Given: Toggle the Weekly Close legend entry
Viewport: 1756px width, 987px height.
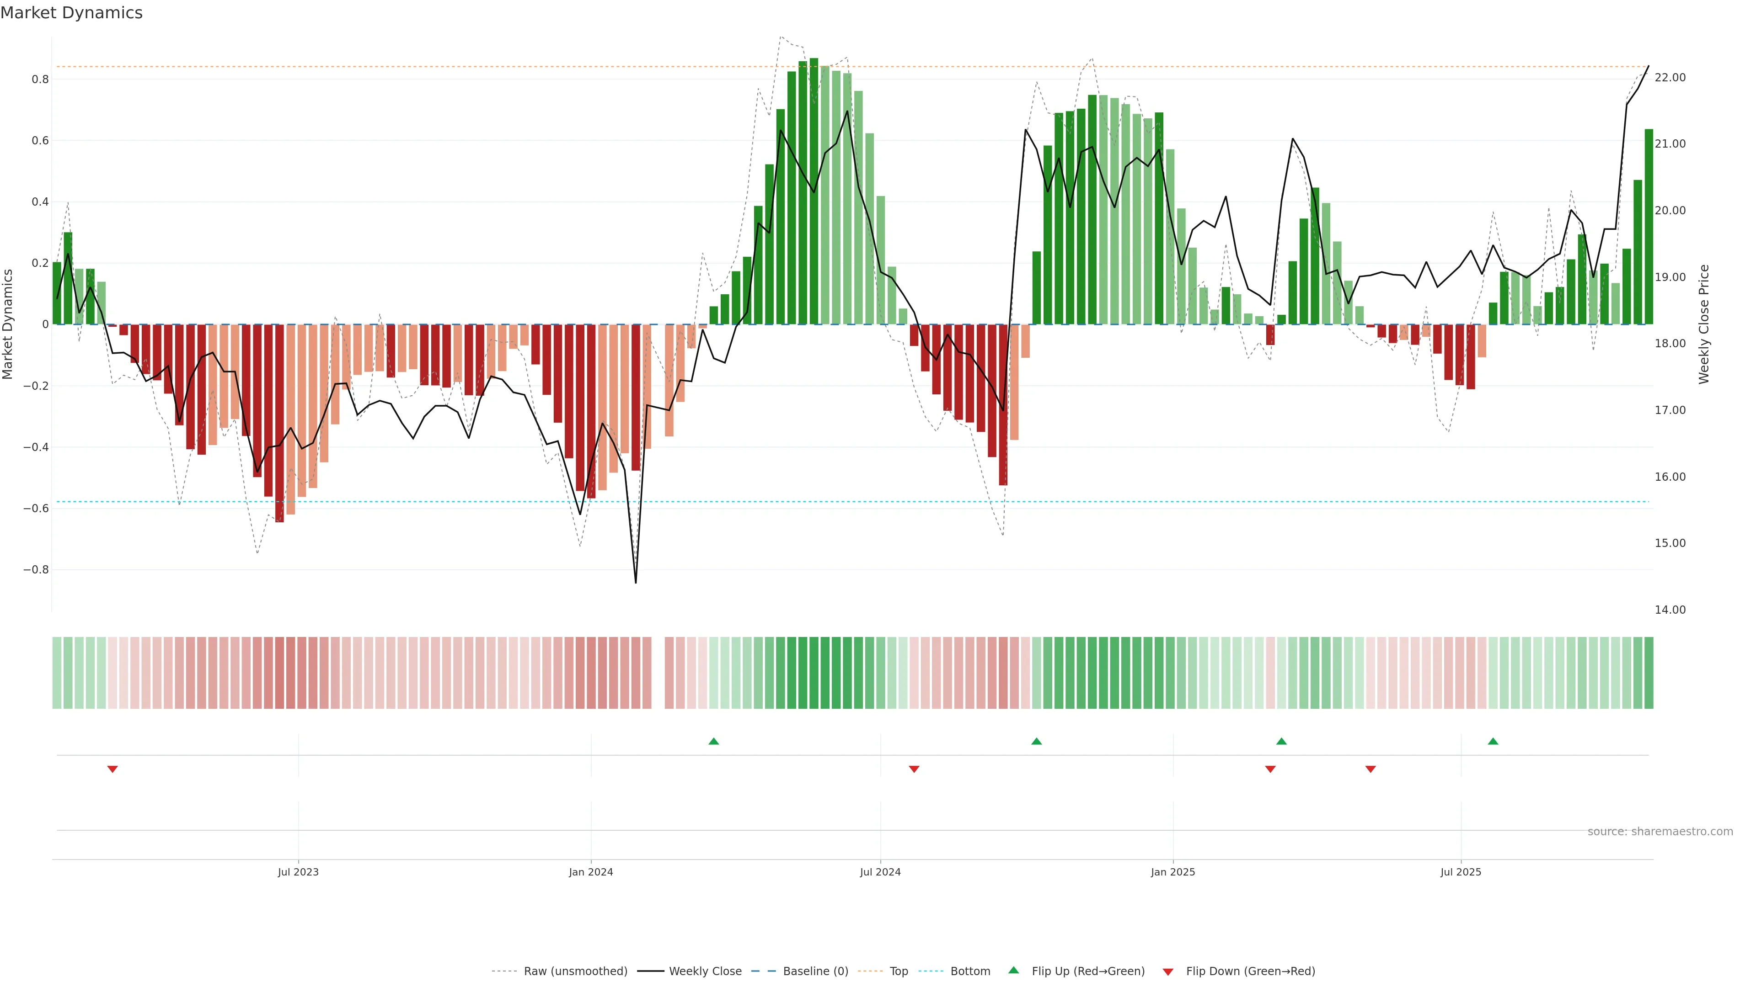Looking at the screenshot, I should 705,971.
